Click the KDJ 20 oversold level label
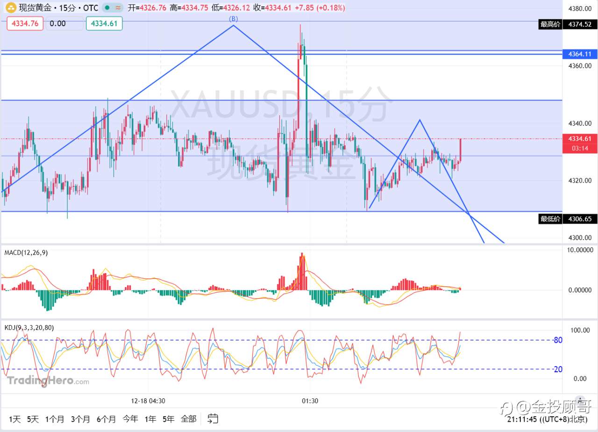Screen dimensions: 598x432 click(557, 369)
